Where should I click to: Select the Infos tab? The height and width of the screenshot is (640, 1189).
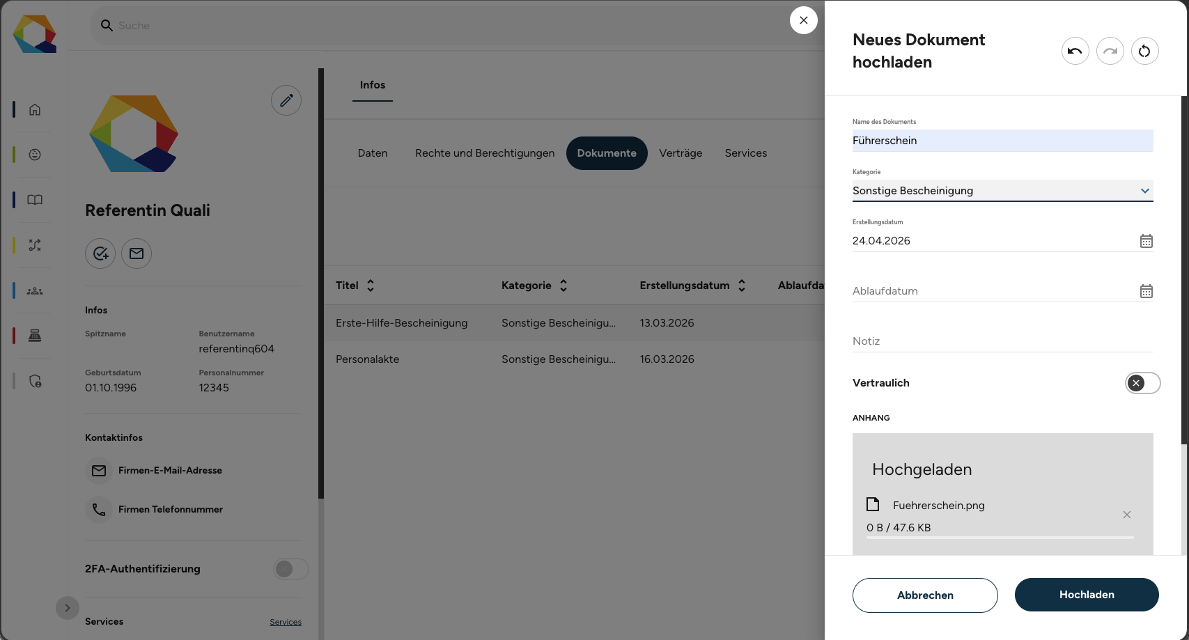pyautogui.click(x=373, y=85)
